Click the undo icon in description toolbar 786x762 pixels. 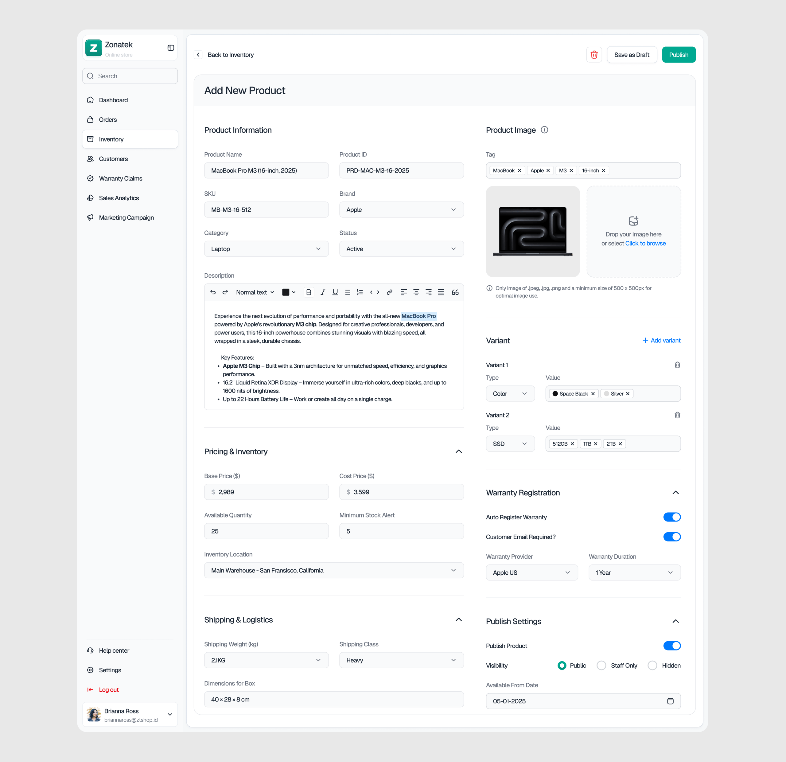[x=213, y=292]
